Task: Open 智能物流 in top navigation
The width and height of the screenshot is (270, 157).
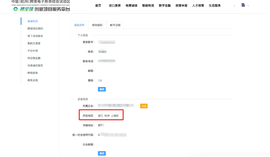Action: coord(148,6)
